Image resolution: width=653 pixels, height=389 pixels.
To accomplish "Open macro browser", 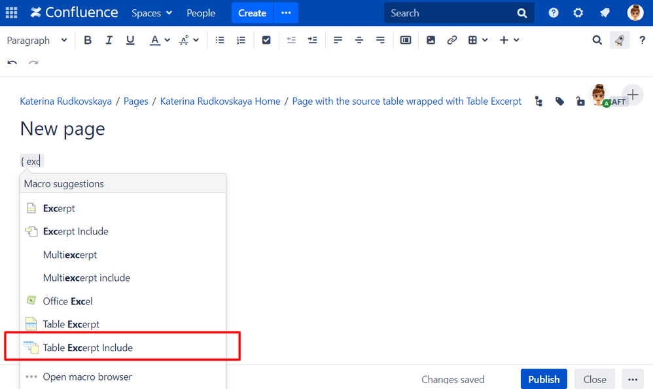I will pyautogui.click(x=123, y=377).
